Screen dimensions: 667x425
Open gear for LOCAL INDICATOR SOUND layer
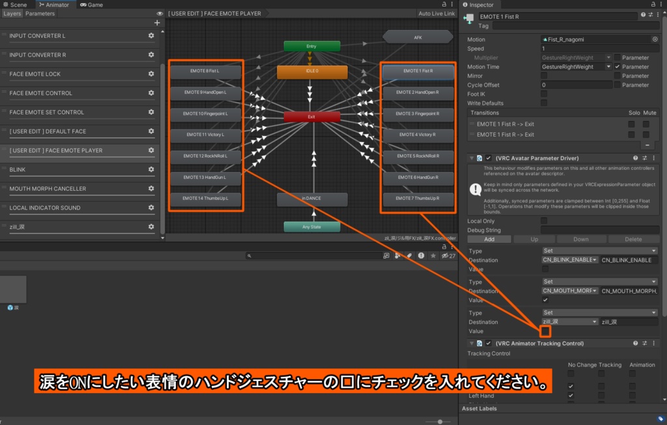pyautogui.click(x=151, y=208)
